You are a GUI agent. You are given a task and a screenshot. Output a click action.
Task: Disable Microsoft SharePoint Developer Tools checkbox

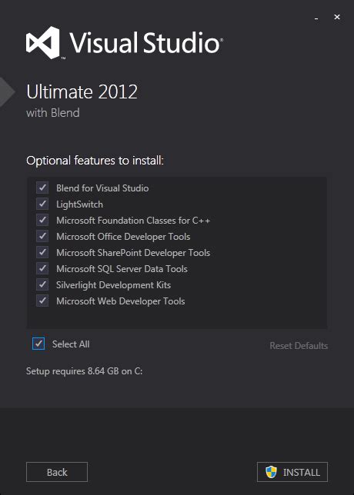[42, 252]
